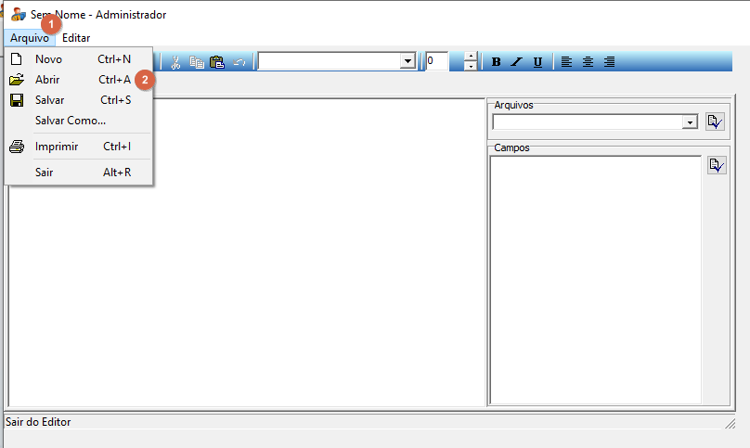Image resolution: width=750 pixels, height=448 pixels.
Task: Increase font size with up spinner
Action: tap(471, 57)
